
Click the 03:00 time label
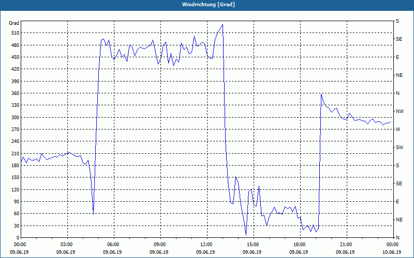click(x=67, y=245)
